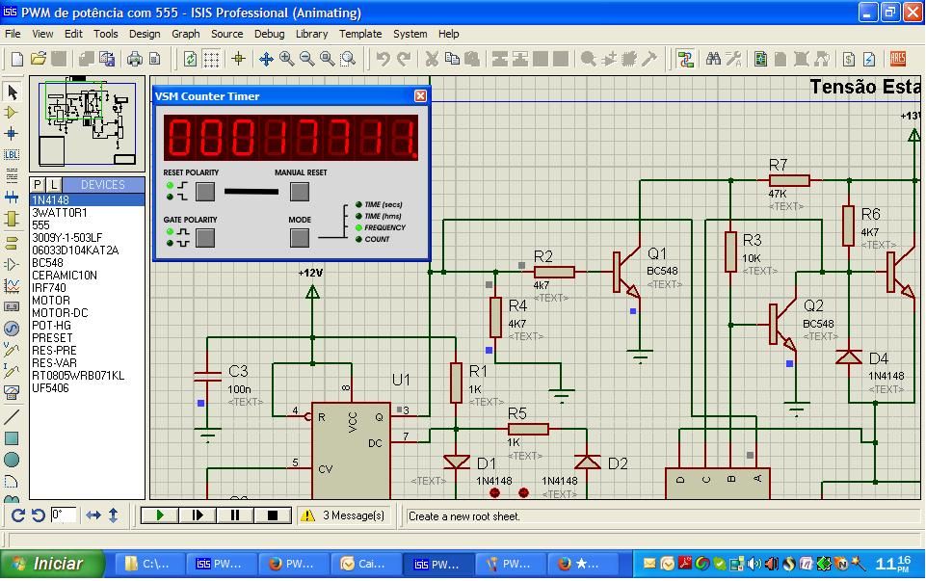This screenshot has height=581, width=926.
Task: Select the 2D Graphics Box tool
Action: tap(12, 438)
